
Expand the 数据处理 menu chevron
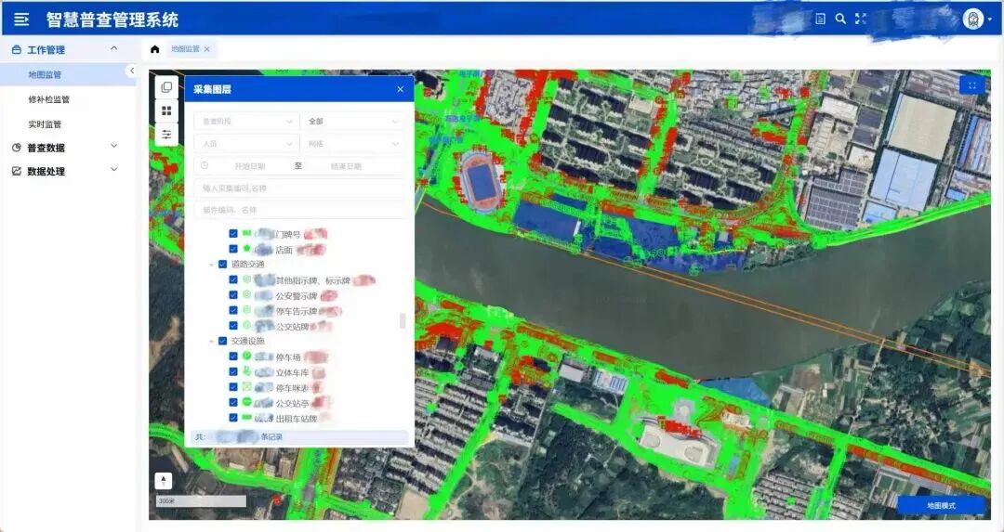tap(114, 170)
